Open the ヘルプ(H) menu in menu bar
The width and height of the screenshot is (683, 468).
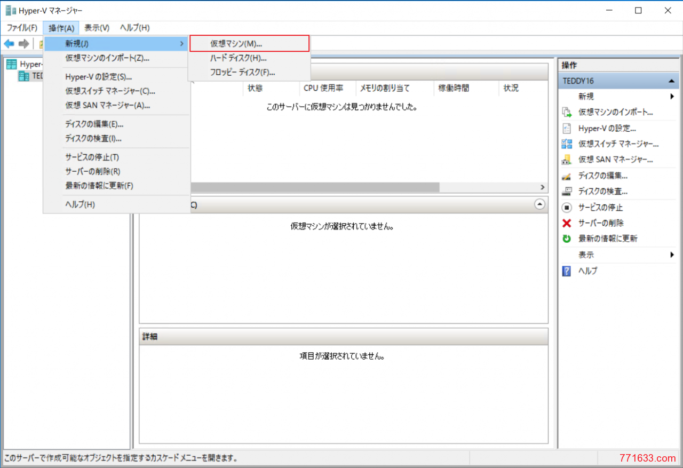coord(134,28)
